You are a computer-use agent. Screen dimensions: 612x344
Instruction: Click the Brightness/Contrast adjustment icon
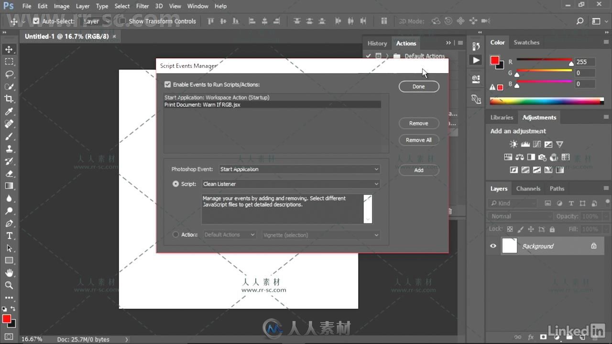[514, 144]
